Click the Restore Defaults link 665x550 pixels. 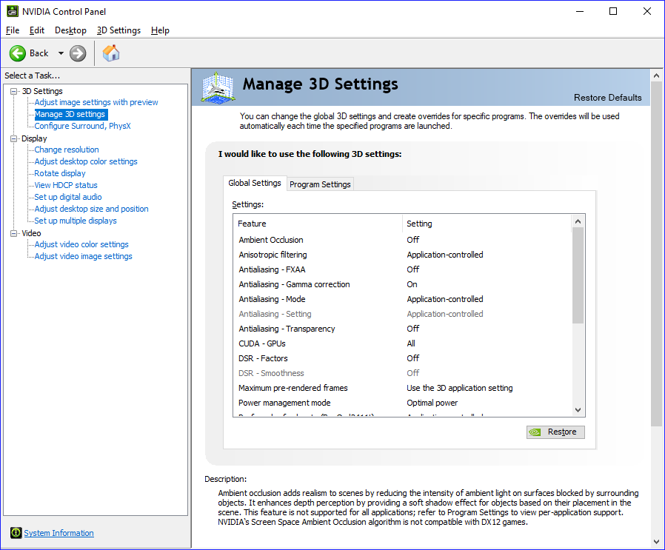[607, 98]
